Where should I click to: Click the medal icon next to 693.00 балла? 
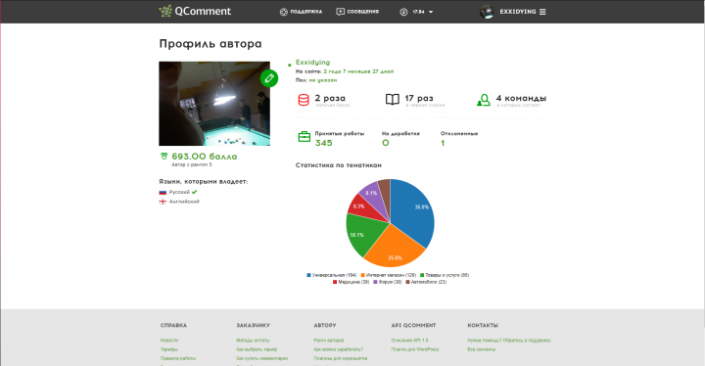(164, 156)
